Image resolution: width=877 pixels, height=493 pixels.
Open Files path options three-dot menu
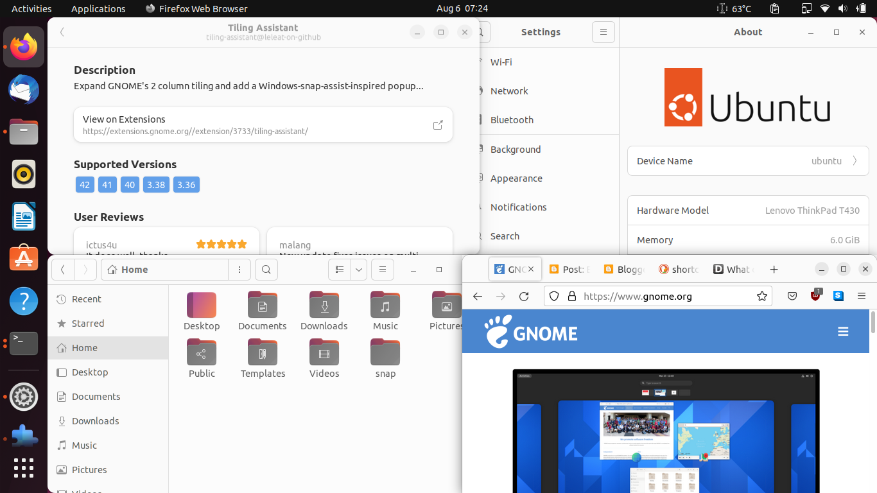tap(239, 270)
